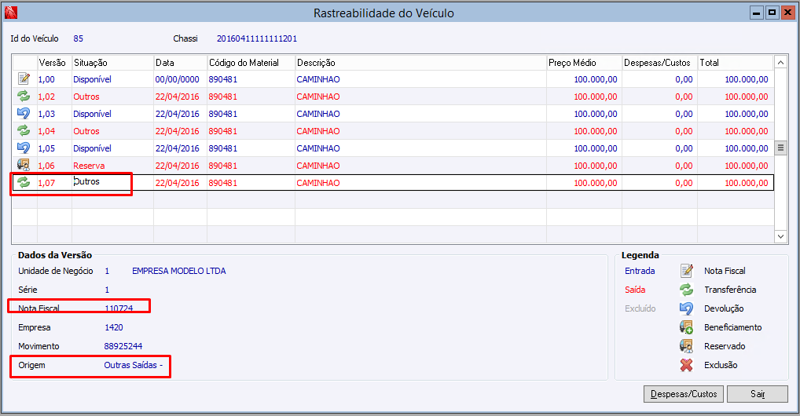Click the transfer icon in row 1,04
Screen dimensions: 800x416
point(24,130)
